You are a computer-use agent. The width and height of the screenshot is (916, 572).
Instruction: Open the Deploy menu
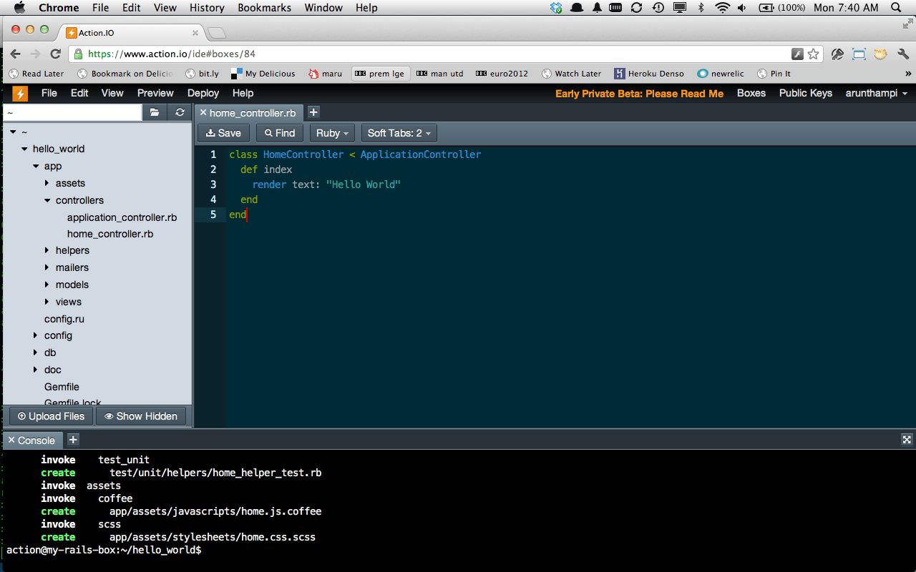[203, 93]
